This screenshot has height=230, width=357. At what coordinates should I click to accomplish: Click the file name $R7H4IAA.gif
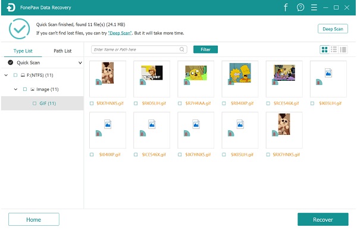pos(198,103)
